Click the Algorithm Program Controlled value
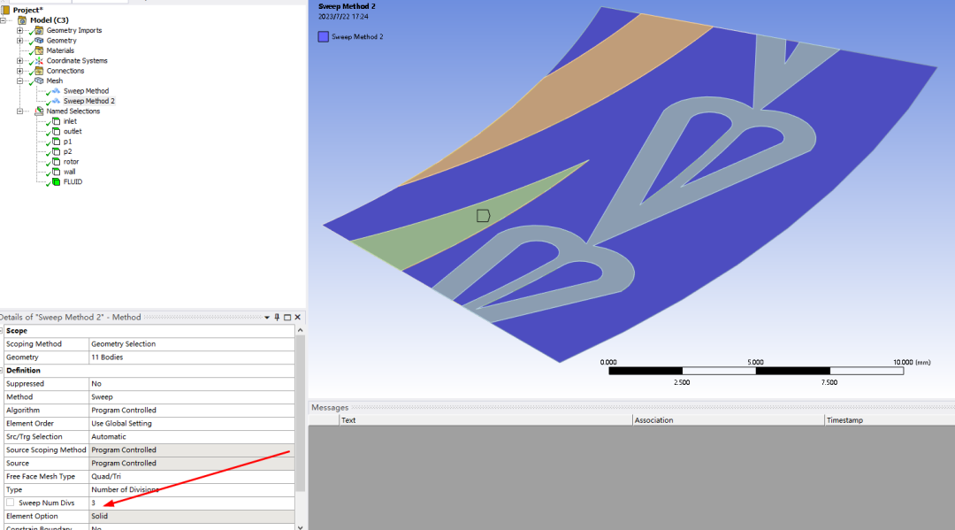955x530 pixels. [192, 410]
